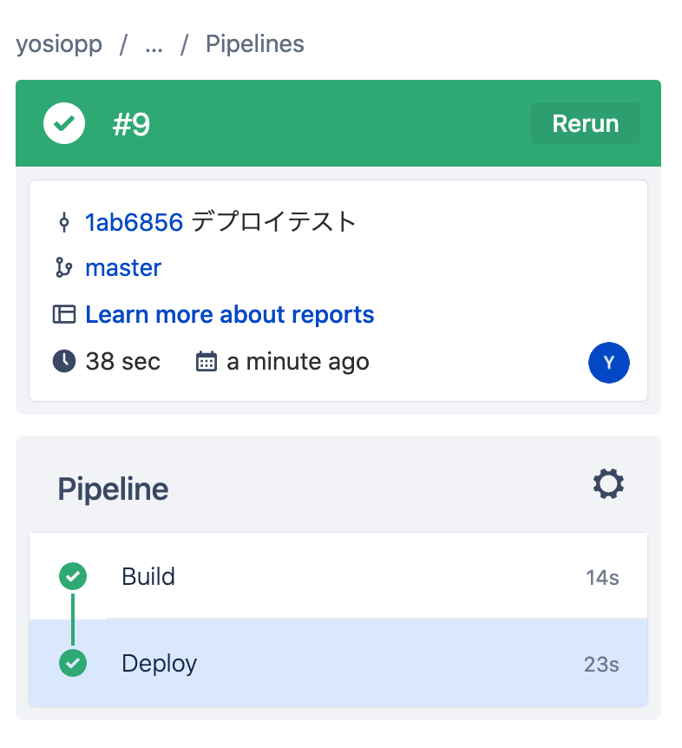Expand the collapsed '...' breadcrumb
The height and width of the screenshot is (748, 682).
pos(154,44)
